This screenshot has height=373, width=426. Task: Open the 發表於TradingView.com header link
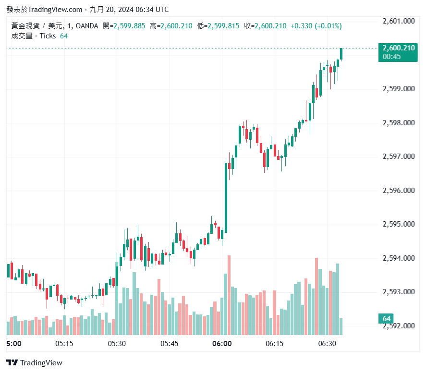coord(44,9)
